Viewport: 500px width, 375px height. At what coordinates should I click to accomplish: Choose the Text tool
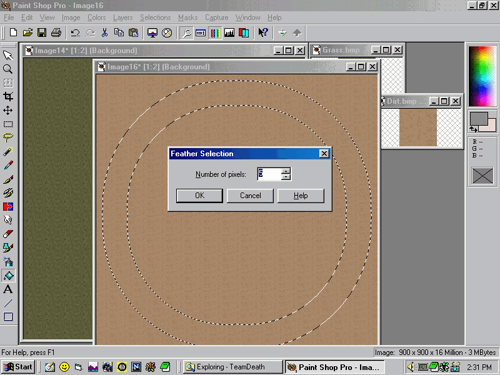[x=8, y=289]
